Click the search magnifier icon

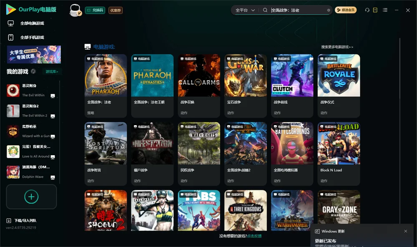tap(265, 10)
